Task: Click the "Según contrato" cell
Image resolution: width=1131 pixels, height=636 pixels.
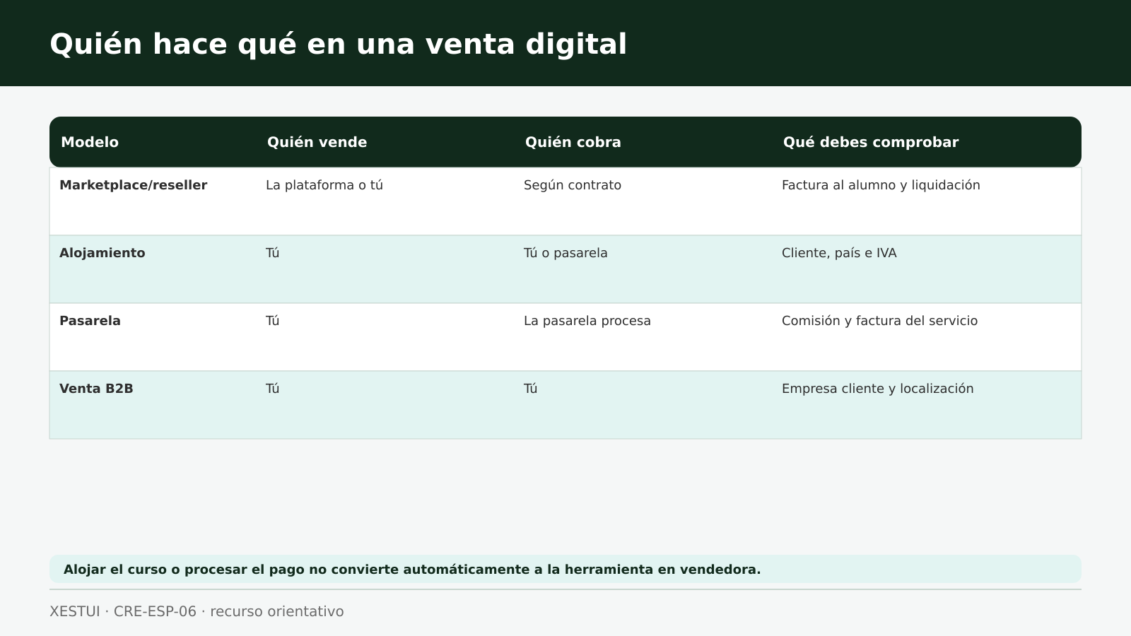Action: pyautogui.click(x=573, y=185)
